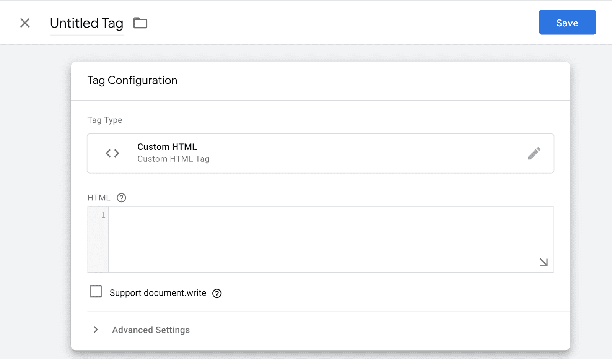Open the HTML field help tooltip icon

(122, 198)
